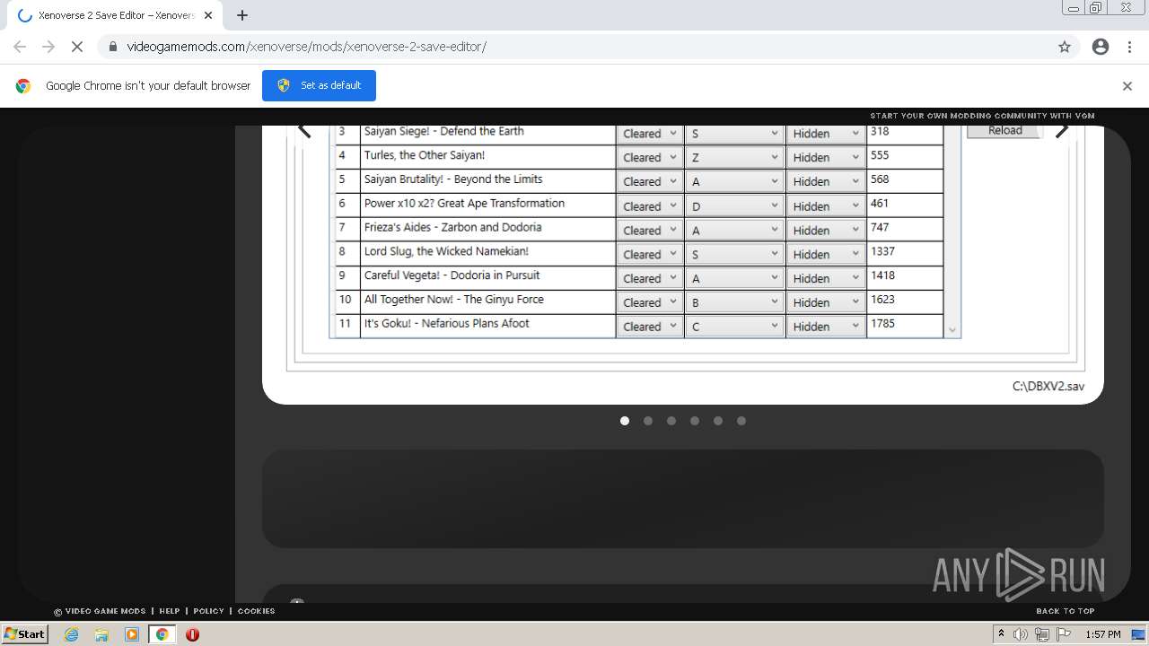Click the Set as default button
The image size is (1149, 646).
click(x=319, y=85)
